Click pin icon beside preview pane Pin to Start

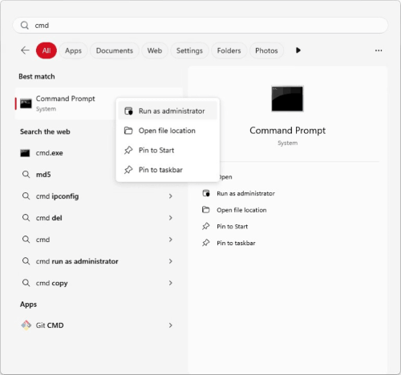[206, 226]
